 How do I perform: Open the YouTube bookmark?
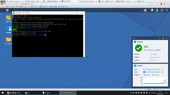[24, 7]
